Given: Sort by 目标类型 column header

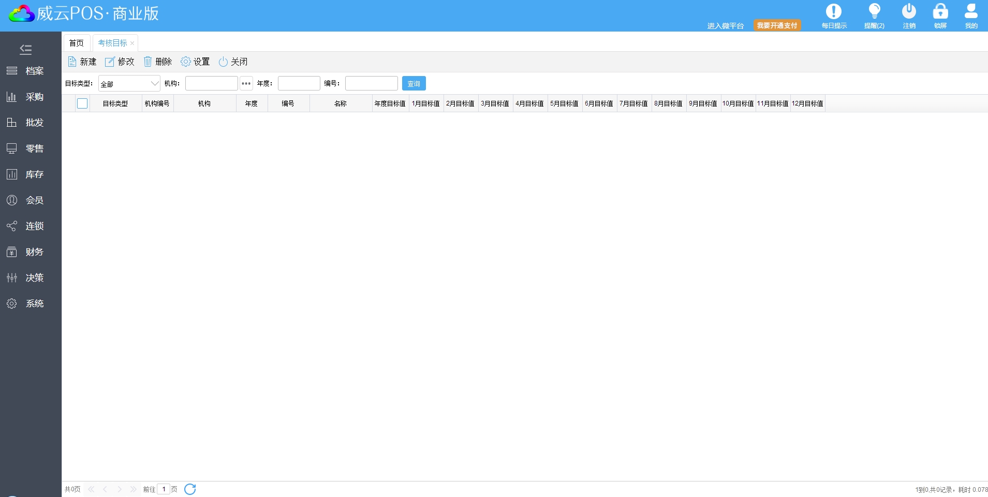Looking at the screenshot, I should pos(115,103).
